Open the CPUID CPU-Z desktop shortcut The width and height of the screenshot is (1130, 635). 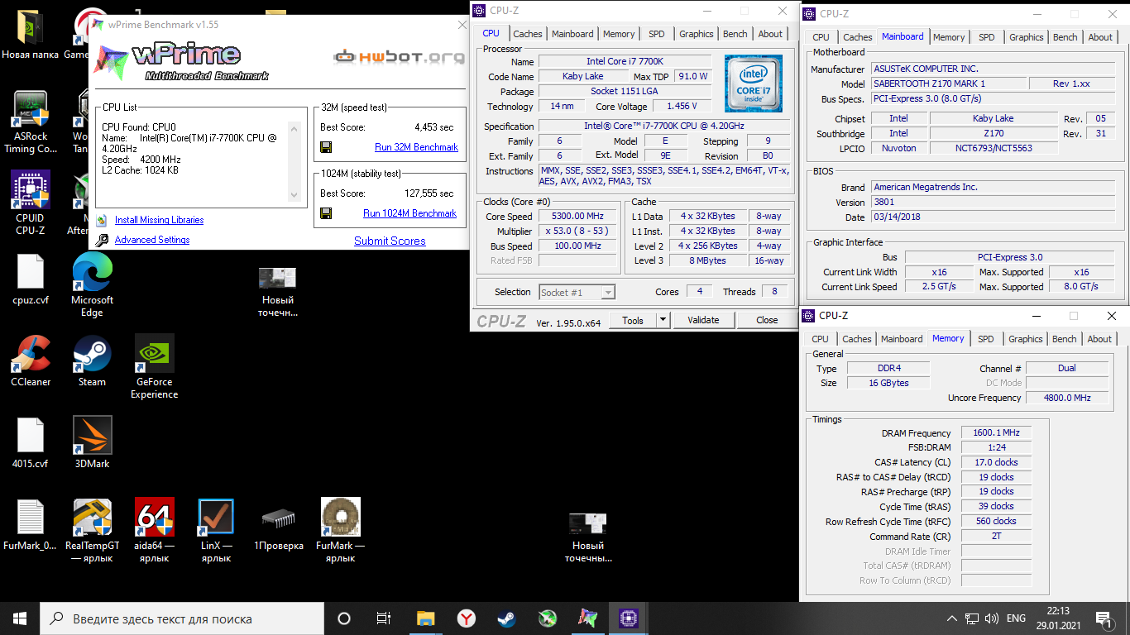pyautogui.click(x=31, y=203)
